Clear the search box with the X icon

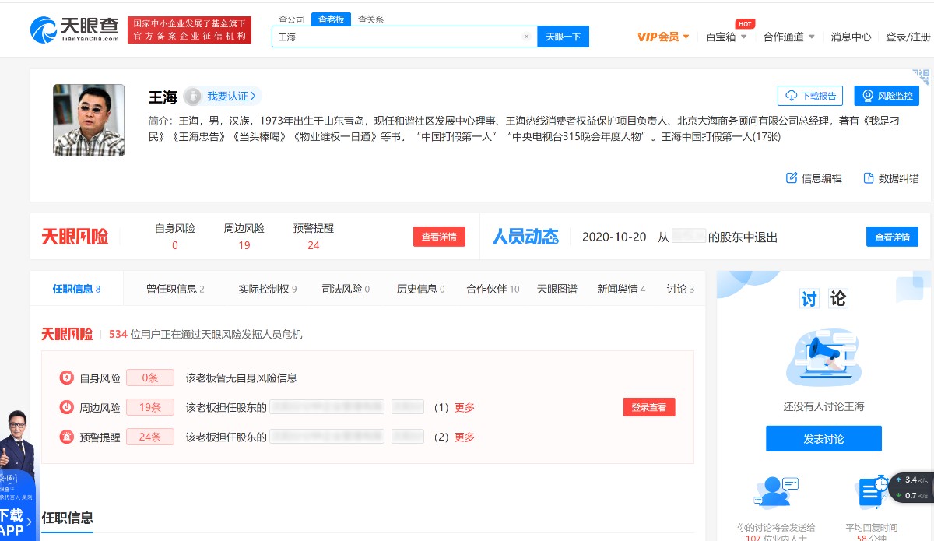click(526, 37)
